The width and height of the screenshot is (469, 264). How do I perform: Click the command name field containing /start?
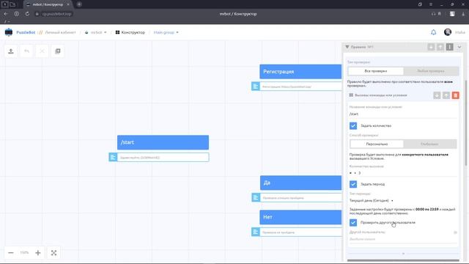pyautogui.click(x=403, y=114)
